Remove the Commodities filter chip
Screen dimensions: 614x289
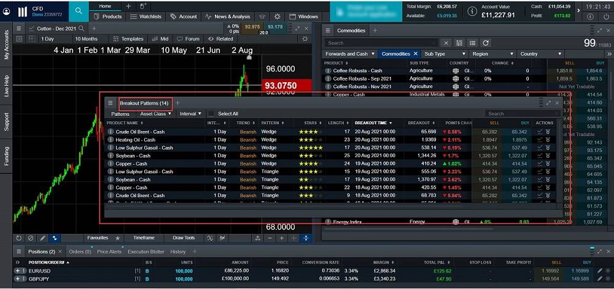(416, 54)
